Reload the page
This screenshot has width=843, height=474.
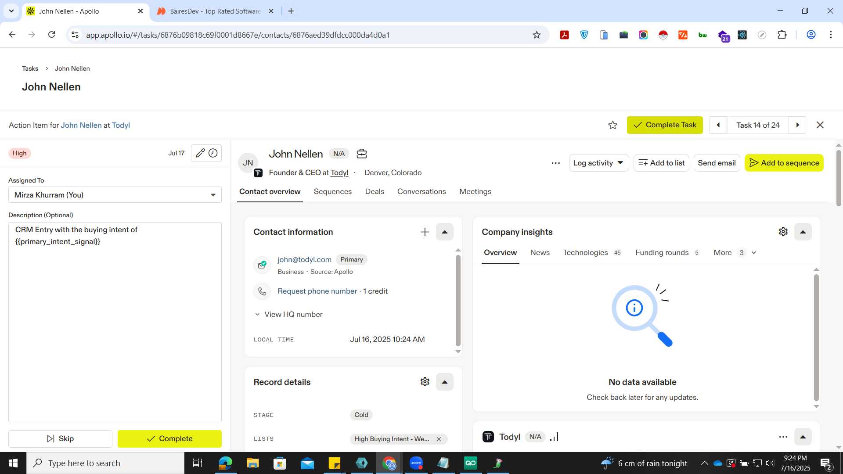tap(51, 35)
